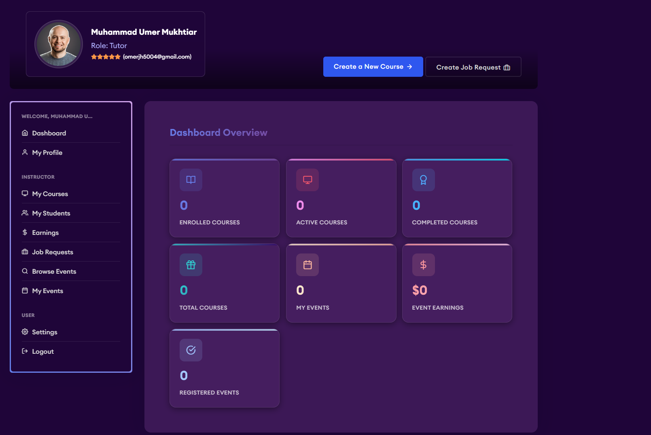Click the WELCOME, MUHAMMAD U... header
Viewport: 651px width, 435px height.
tap(57, 116)
